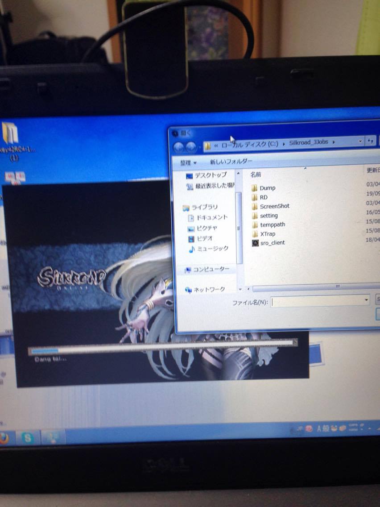Screen dimensions: 380x507
Task: Click Silkroad_3Jobs in the address bar
Action: pyautogui.click(x=309, y=142)
